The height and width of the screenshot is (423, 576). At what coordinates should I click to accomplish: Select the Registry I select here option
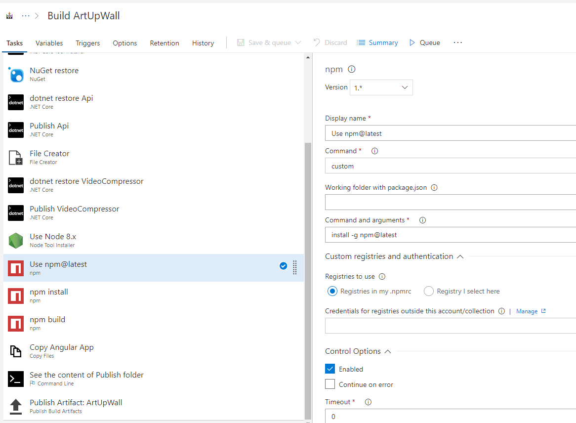pos(429,292)
